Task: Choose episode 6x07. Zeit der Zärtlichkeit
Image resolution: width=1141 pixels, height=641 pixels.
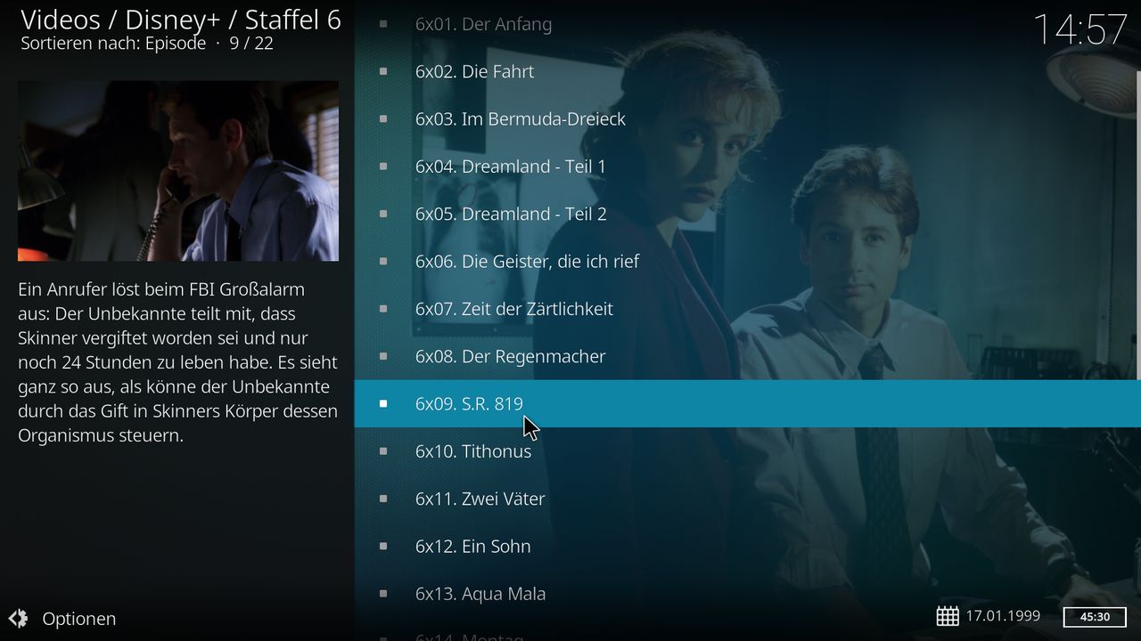Action: coord(746,309)
